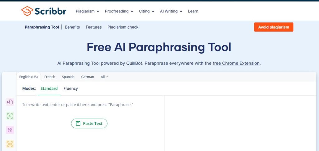The width and height of the screenshot is (319, 151).
Task: Click the Scribbr logo
Action: tap(44, 11)
